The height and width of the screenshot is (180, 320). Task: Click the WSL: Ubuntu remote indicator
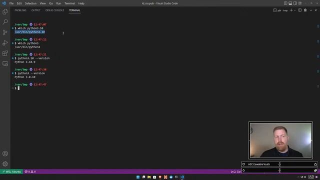tap(11, 171)
